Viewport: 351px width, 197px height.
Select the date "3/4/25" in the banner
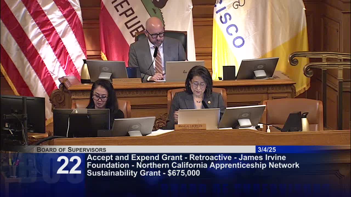pyautogui.click(x=267, y=150)
